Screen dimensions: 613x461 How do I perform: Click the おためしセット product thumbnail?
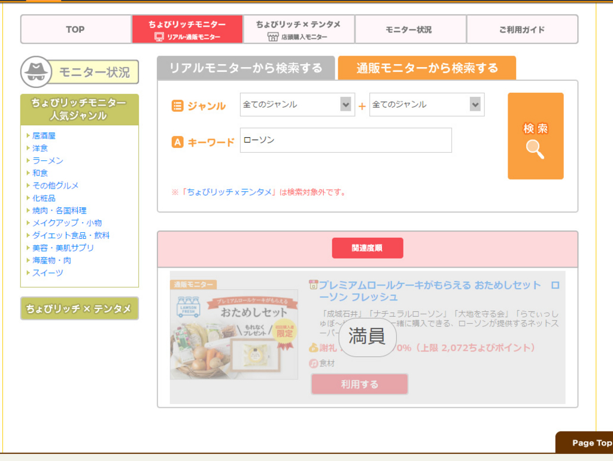tap(234, 334)
